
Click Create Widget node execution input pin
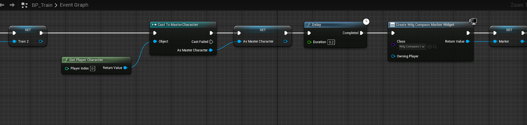[x=393, y=33]
